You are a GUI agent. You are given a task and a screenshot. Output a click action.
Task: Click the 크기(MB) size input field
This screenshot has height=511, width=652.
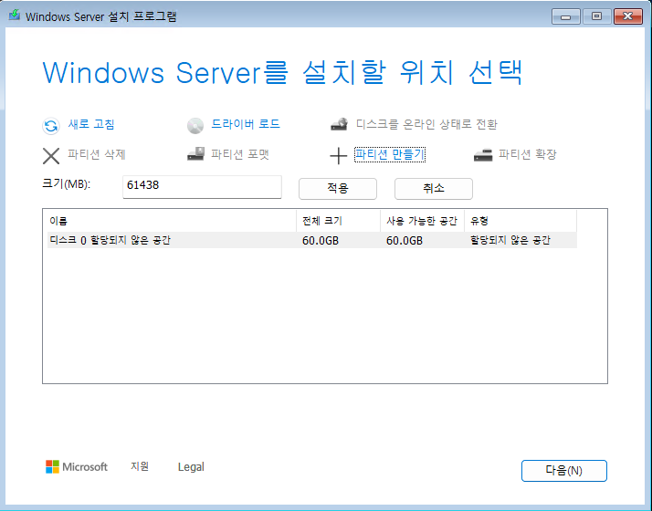[202, 186]
